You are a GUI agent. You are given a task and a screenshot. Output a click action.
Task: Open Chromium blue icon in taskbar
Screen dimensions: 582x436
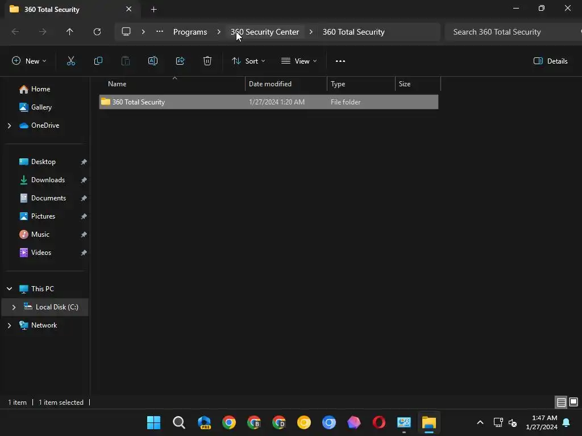point(329,422)
